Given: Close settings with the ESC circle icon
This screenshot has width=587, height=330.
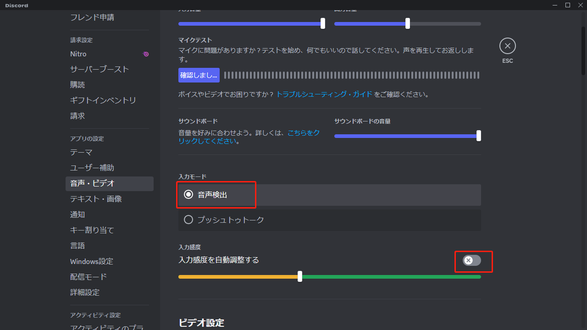Looking at the screenshot, I should click(x=507, y=46).
